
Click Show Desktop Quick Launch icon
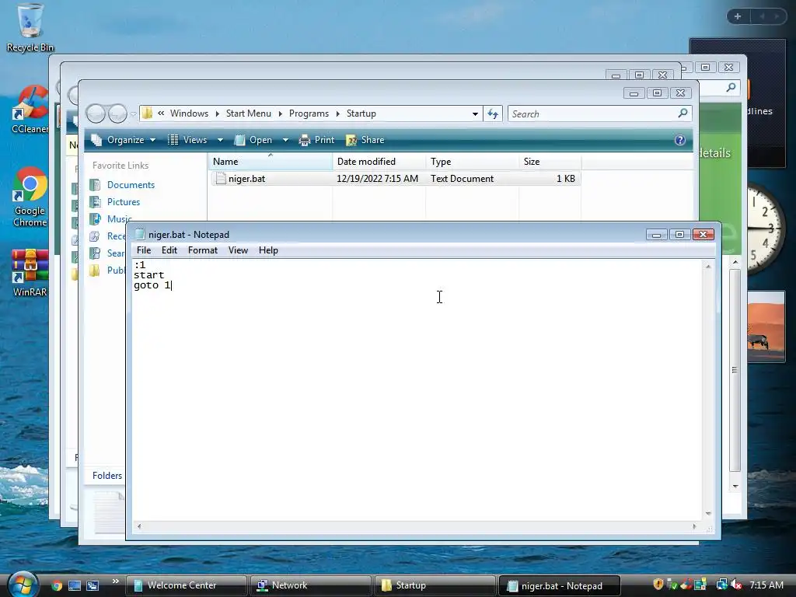75,585
